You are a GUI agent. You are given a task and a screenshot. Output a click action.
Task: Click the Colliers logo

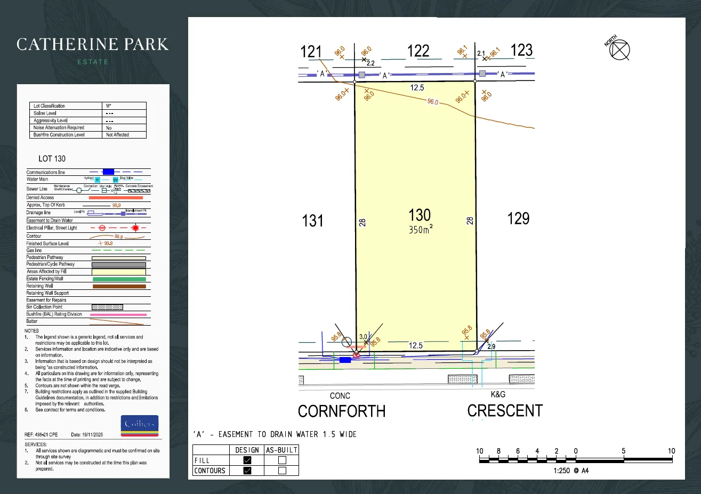click(x=140, y=425)
